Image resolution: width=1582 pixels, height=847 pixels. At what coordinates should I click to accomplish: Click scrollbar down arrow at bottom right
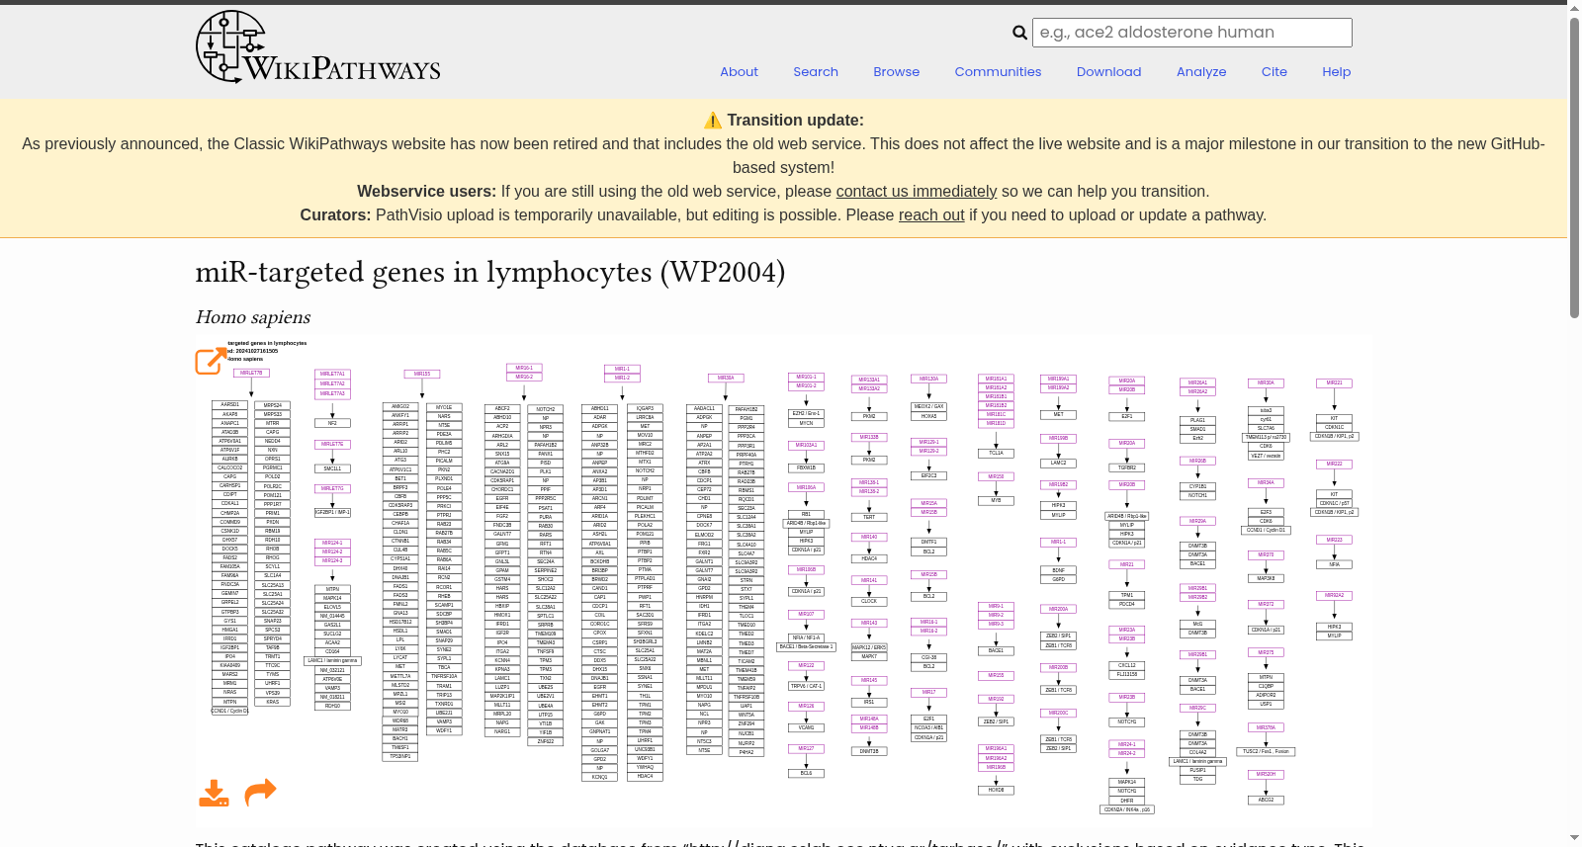tap(1574, 838)
